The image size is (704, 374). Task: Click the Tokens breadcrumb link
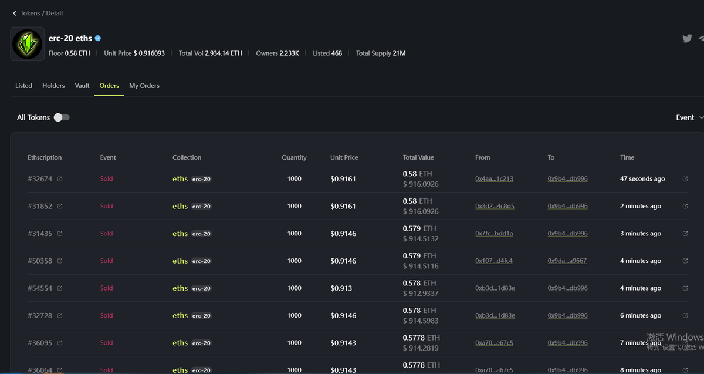tap(30, 13)
